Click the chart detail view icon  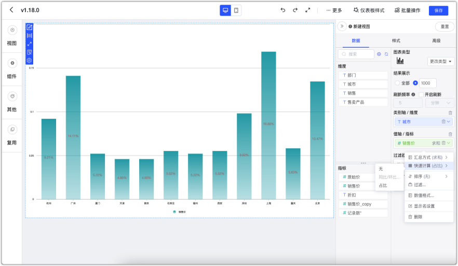pyautogui.click(x=30, y=52)
